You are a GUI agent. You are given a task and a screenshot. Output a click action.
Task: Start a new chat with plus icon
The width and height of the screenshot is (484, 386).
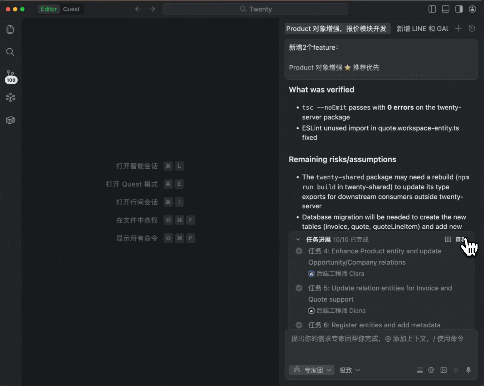(458, 28)
